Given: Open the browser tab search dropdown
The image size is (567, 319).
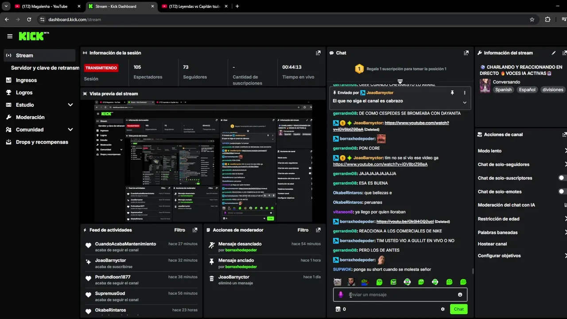Looking at the screenshot, I should coord(6,6).
